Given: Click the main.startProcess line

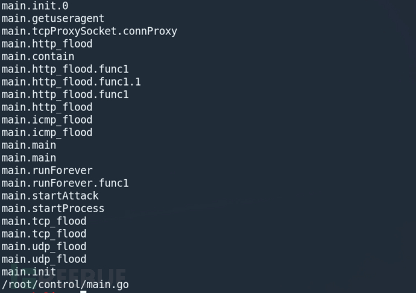Looking at the screenshot, I should (x=52, y=208).
